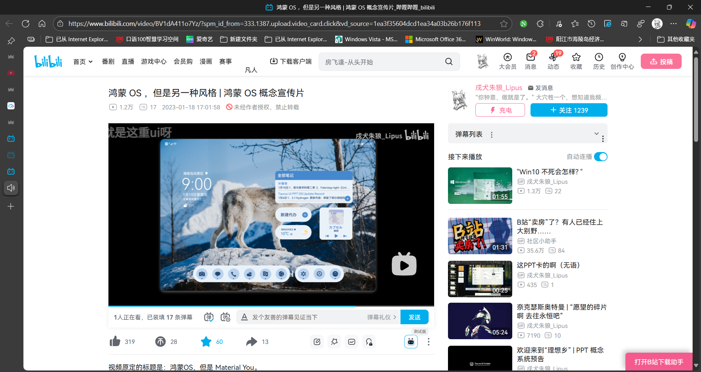
Task: Open 历史 history clock icon
Action: click(x=599, y=61)
